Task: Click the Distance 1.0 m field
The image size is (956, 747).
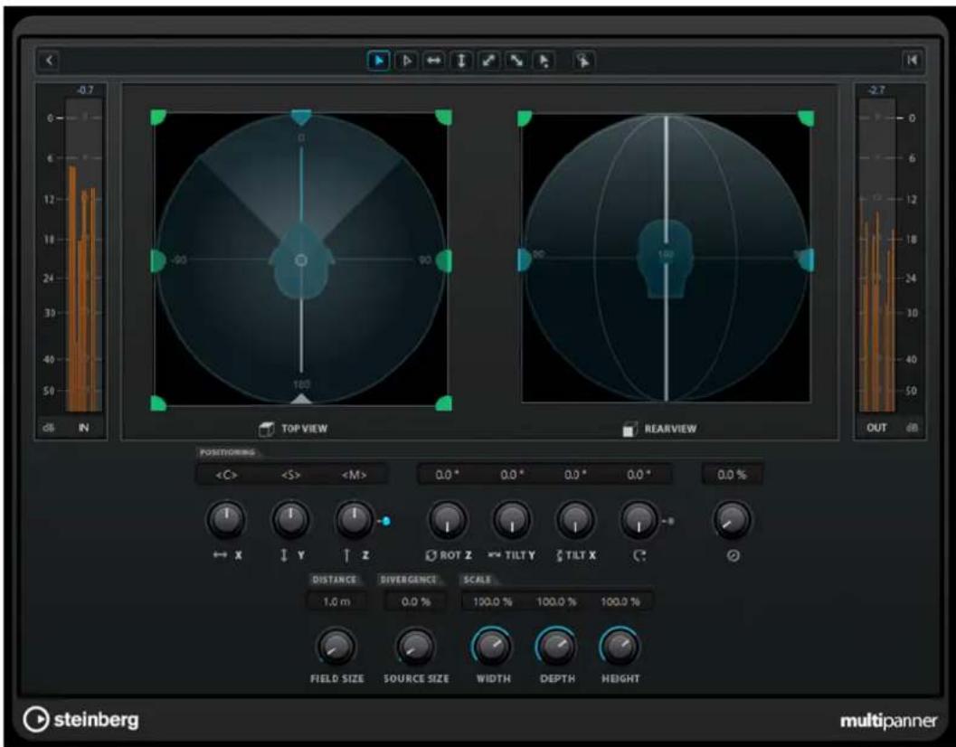Action: point(336,602)
